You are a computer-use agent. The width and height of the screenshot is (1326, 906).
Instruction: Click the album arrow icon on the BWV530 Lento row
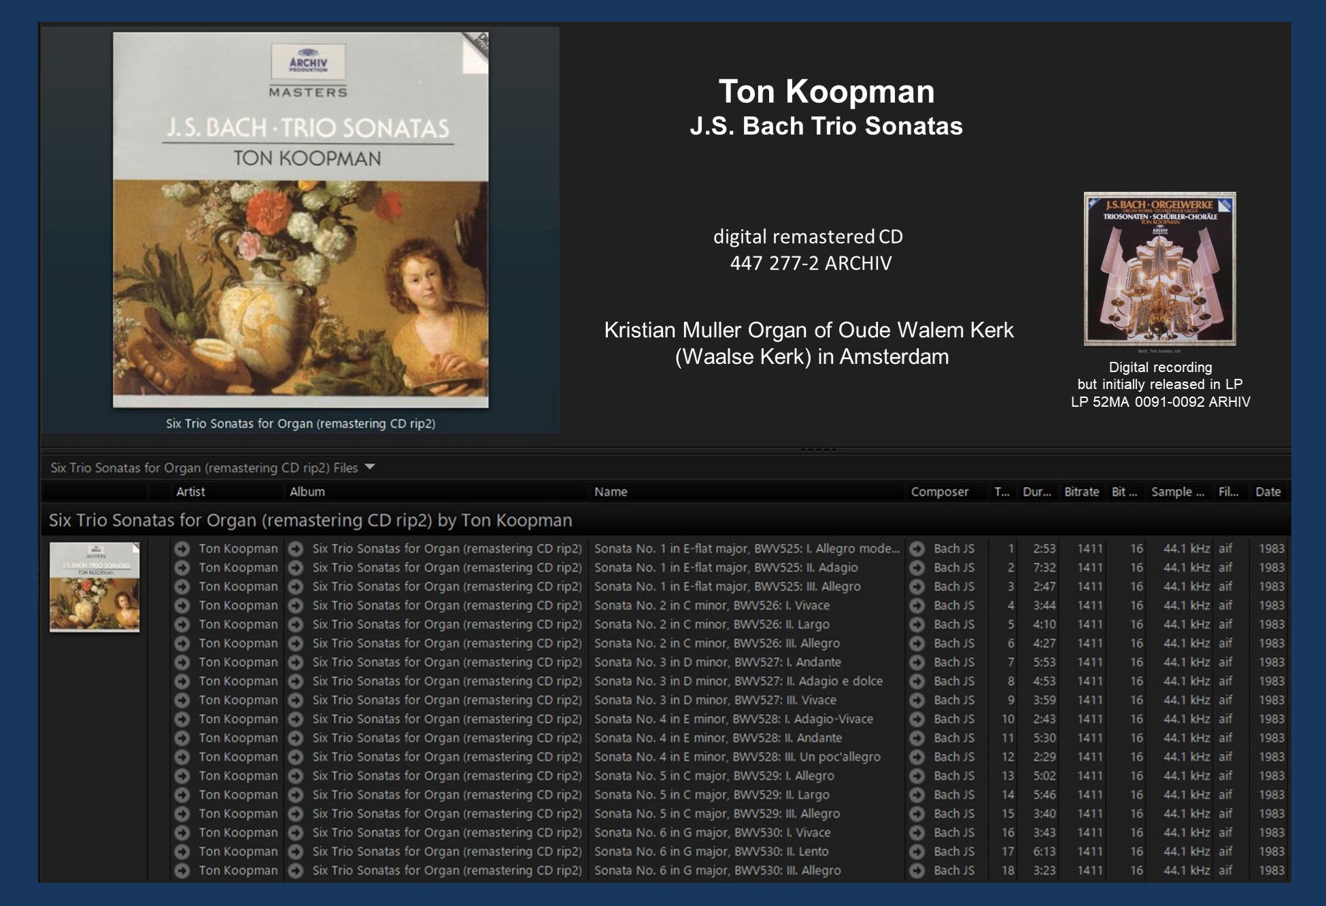pos(296,852)
